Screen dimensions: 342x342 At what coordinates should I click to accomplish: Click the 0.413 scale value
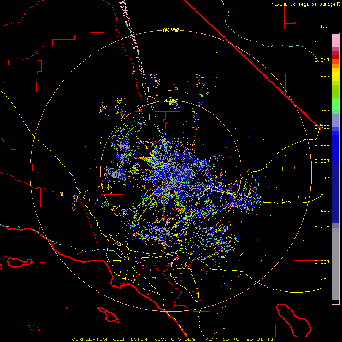pos(322,228)
